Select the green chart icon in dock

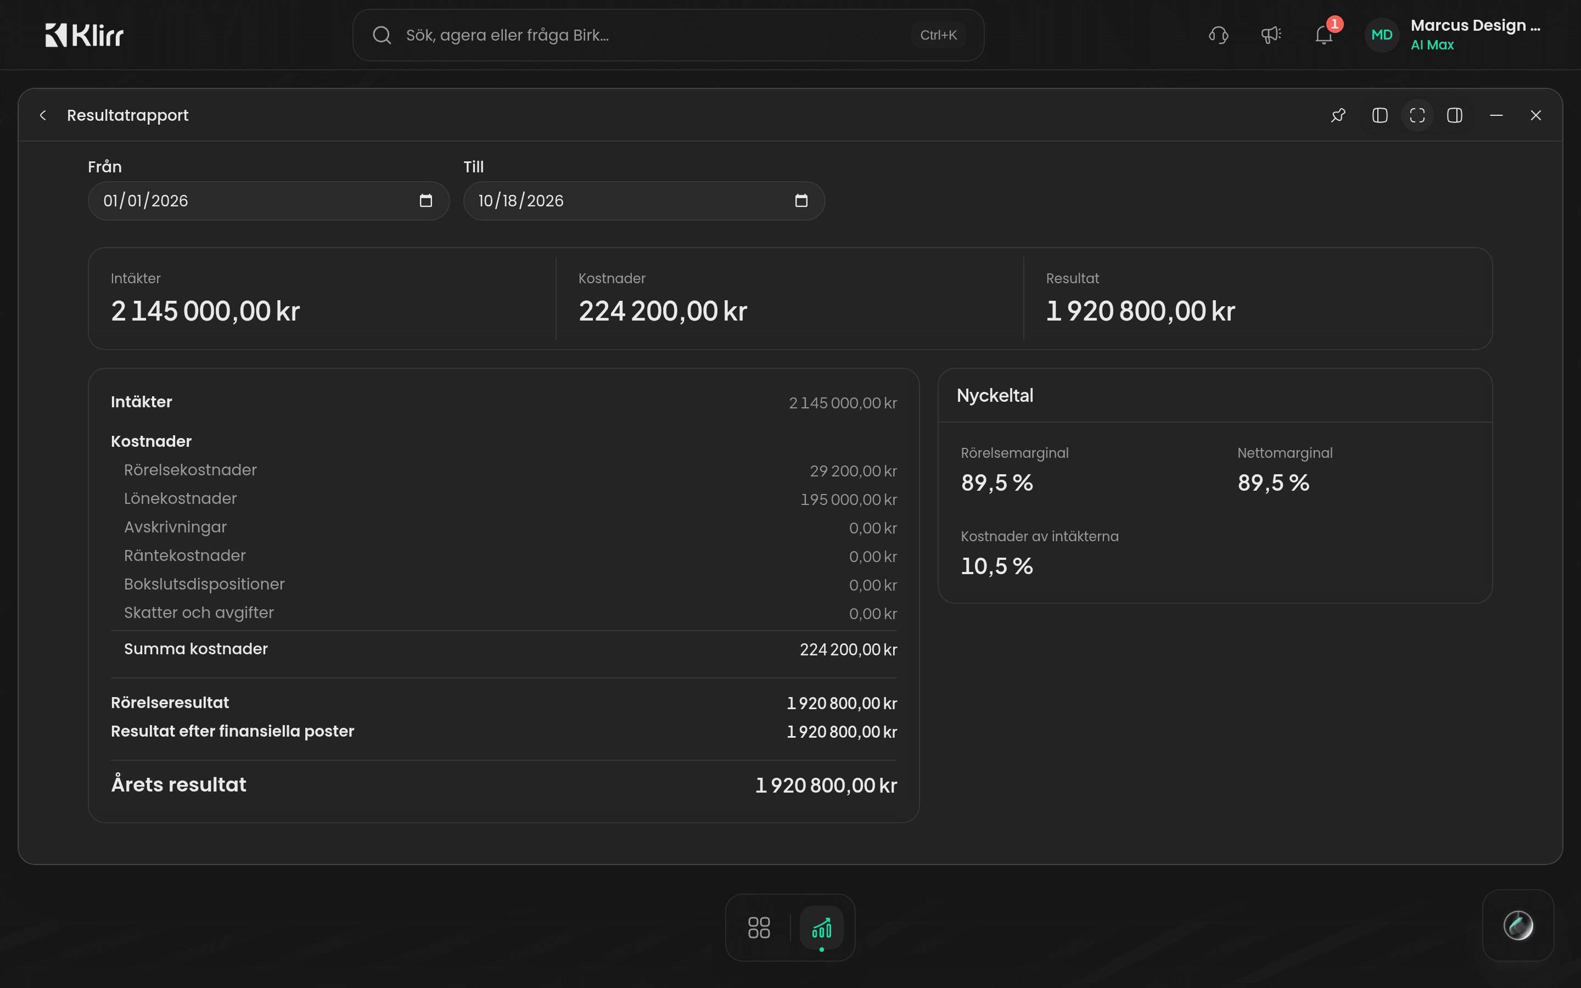[x=822, y=927]
